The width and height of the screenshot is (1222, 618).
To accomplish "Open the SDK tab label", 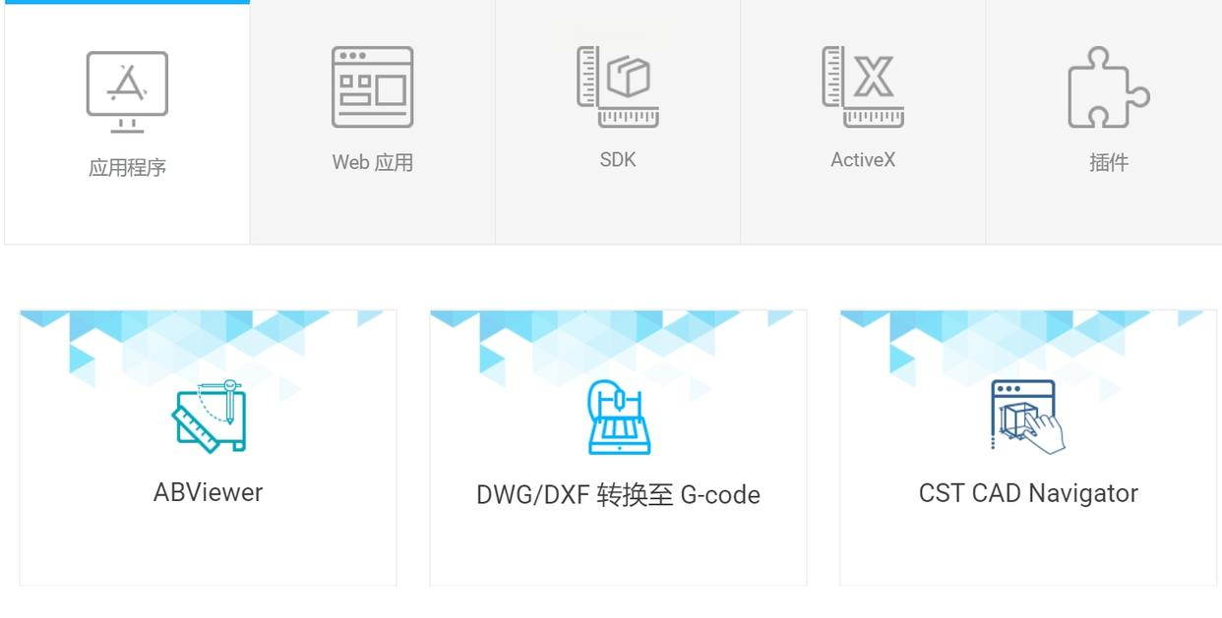I will 618,159.
